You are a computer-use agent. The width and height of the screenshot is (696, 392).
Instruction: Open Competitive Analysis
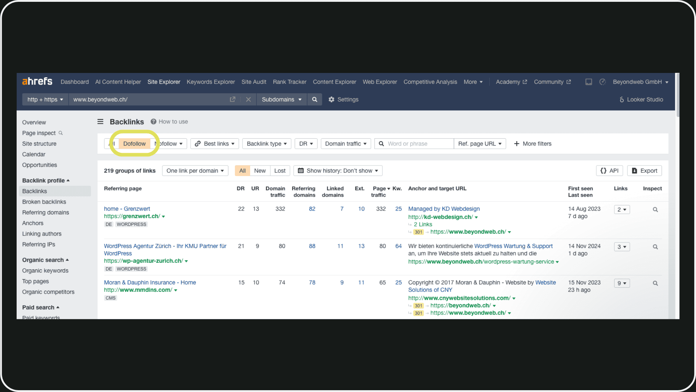tap(430, 82)
